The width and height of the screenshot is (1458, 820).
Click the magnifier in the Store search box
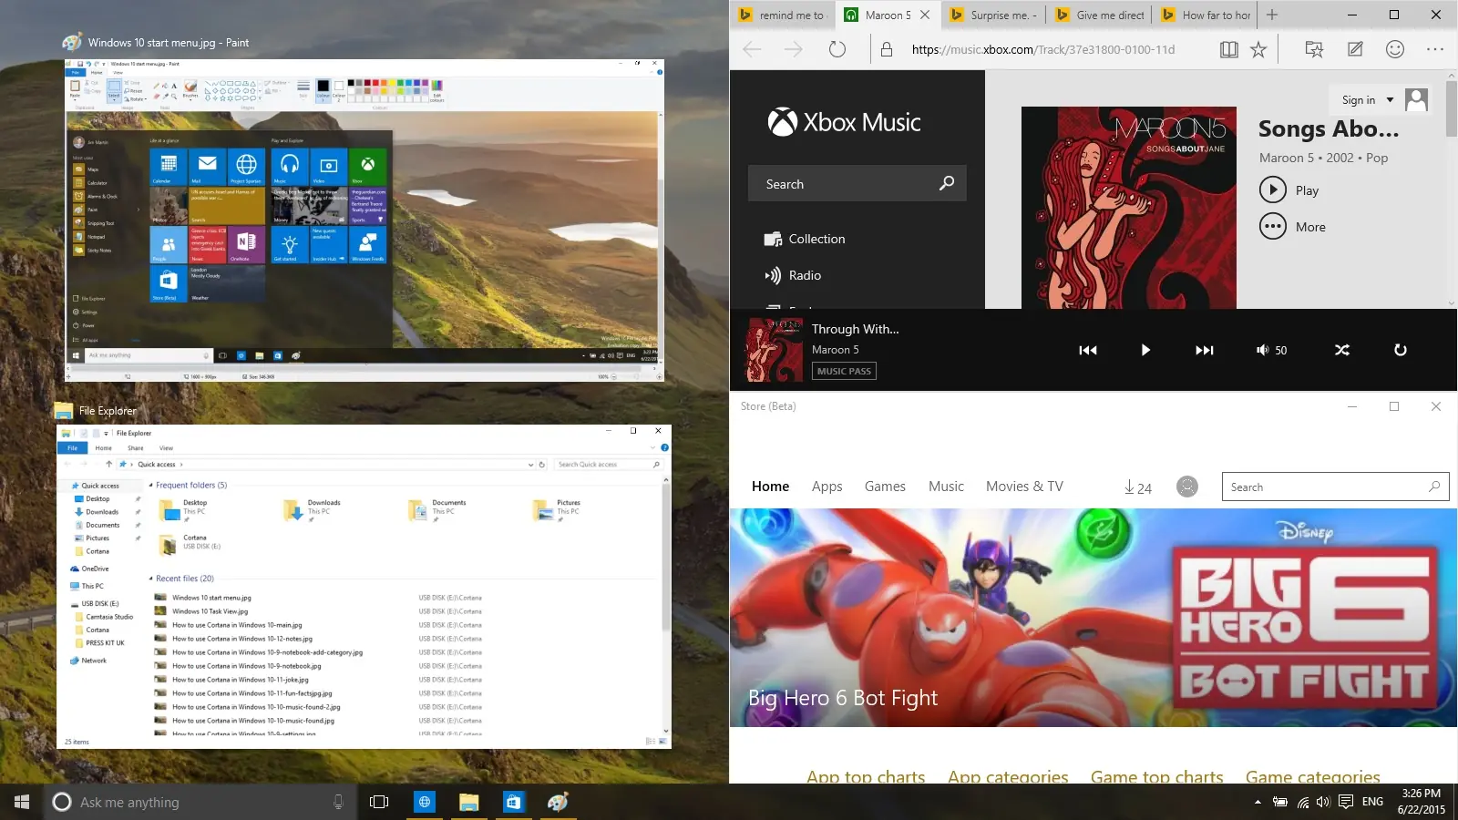coord(1434,487)
